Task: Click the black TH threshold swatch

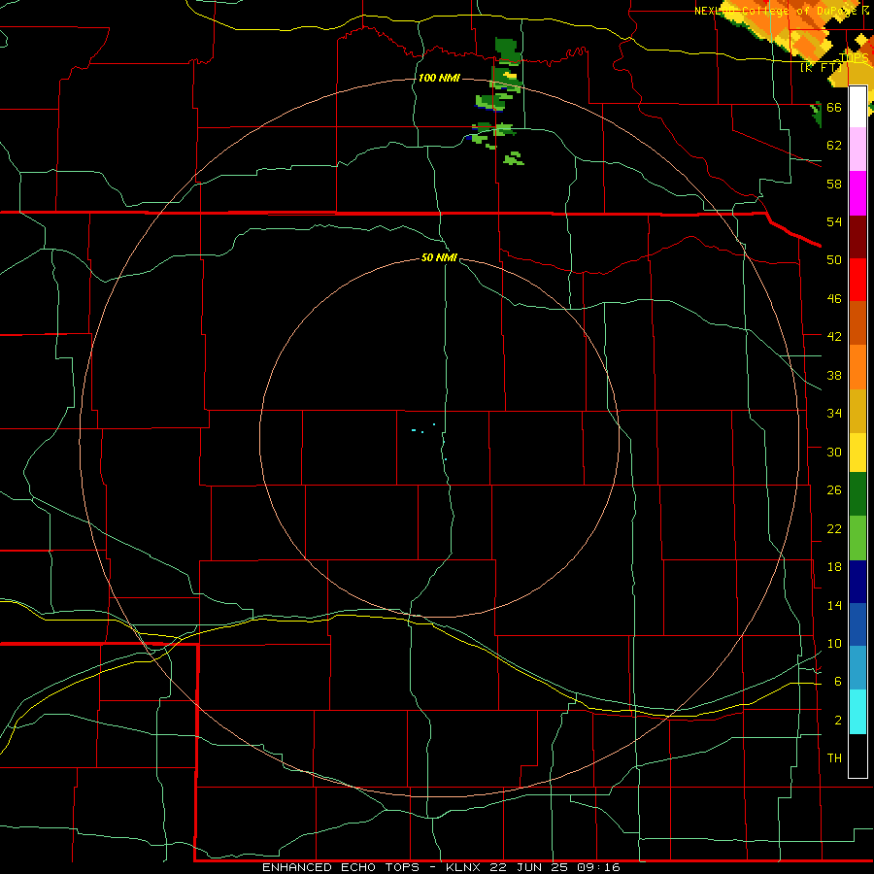Action: coord(857,755)
